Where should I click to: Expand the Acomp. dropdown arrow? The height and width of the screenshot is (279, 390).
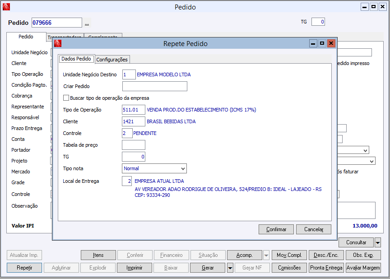pos(266,255)
